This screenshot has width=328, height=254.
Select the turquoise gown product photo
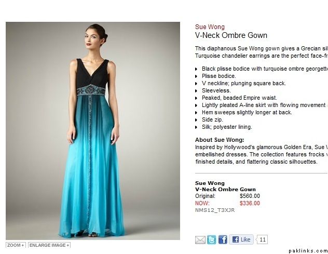coord(93,131)
